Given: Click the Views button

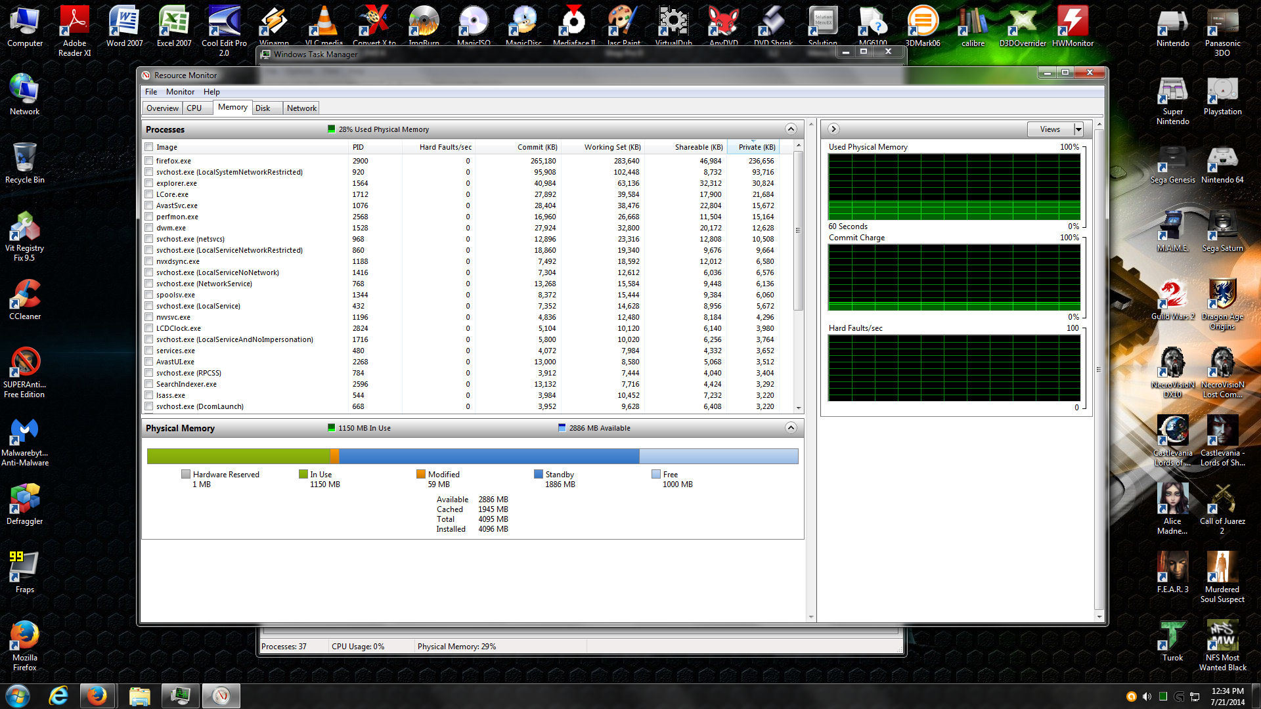Looking at the screenshot, I should [x=1050, y=129].
